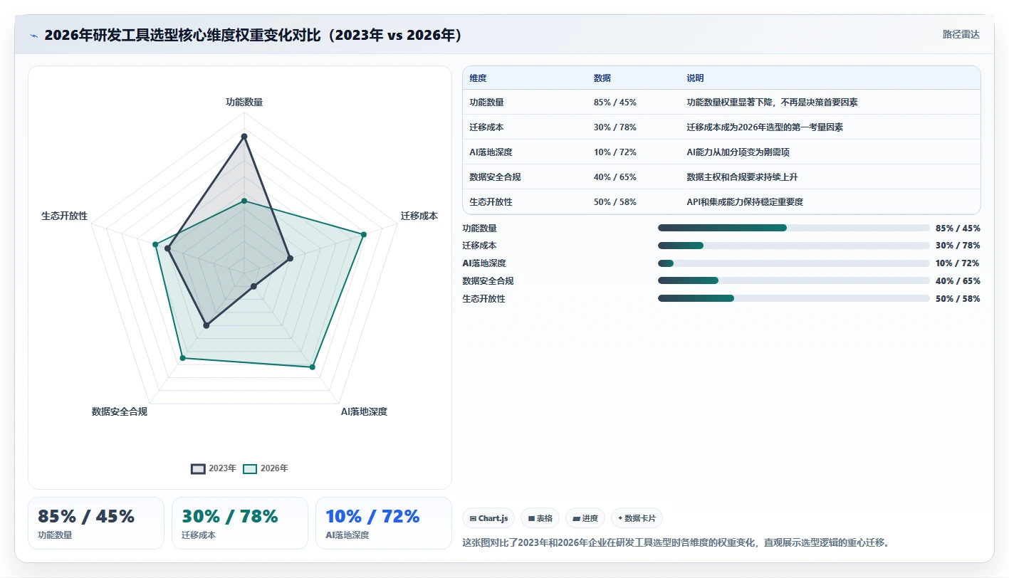Click the 数据安全合规 progress bar
This screenshot has width=1009, height=578.
794,281
